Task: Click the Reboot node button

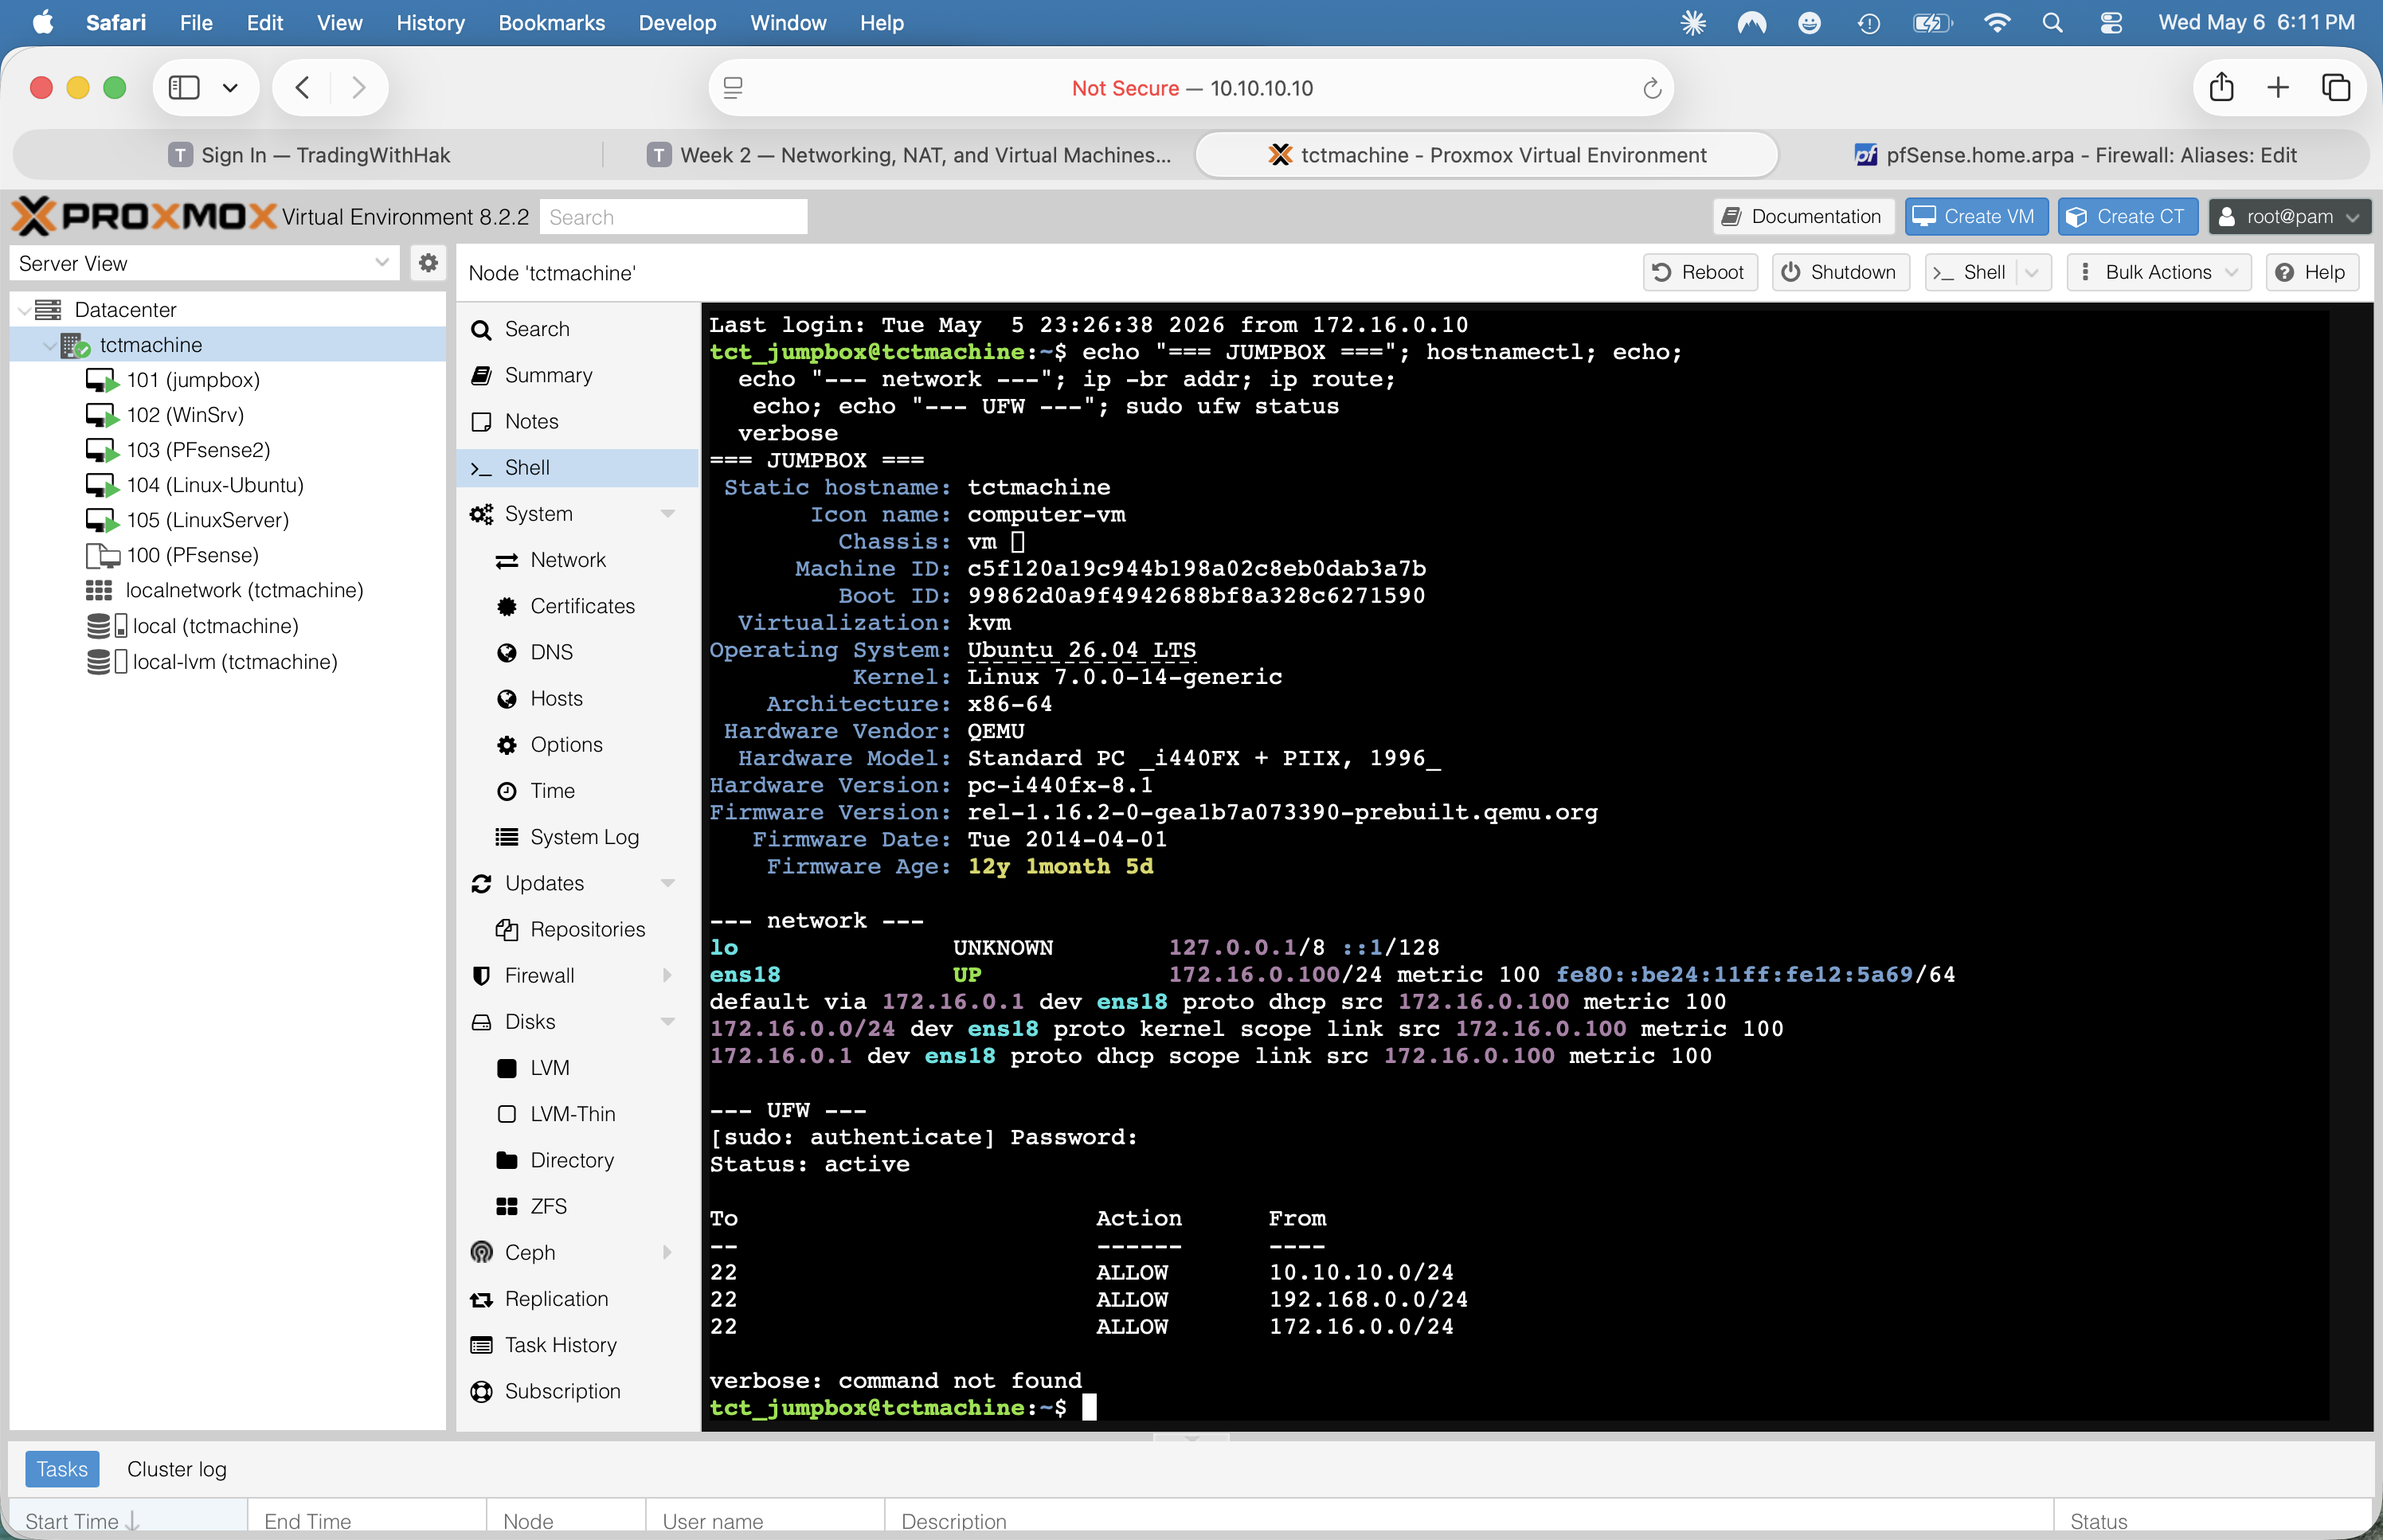Action: [x=1699, y=272]
